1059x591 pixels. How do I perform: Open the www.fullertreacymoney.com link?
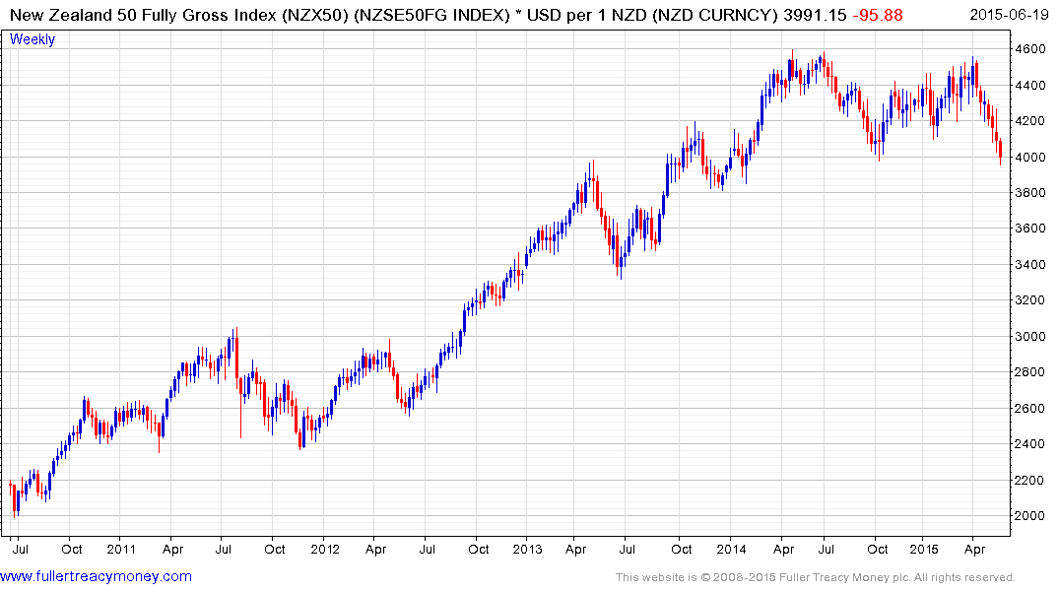click(x=96, y=576)
